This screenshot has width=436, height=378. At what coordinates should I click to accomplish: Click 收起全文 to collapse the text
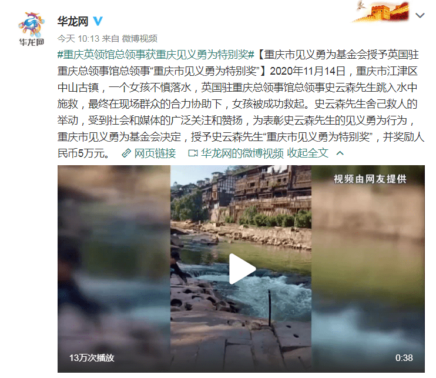click(x=307, y=153)
